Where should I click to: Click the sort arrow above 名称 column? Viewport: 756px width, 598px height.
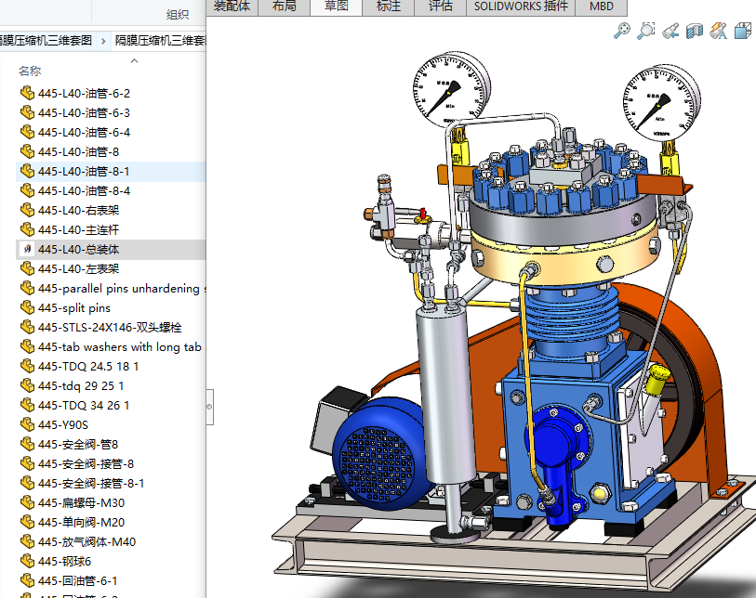(134, 60)
